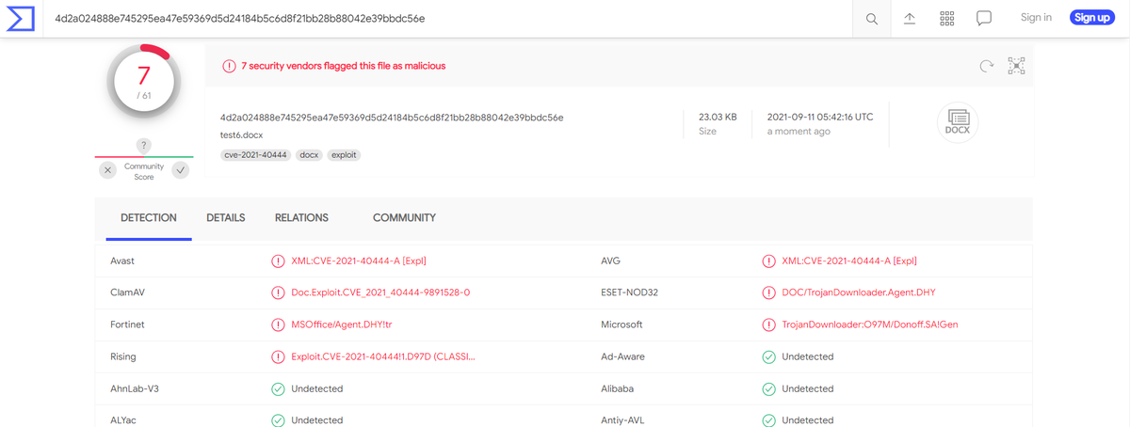Click the cve-2021-40444 tag
This screenshot has width=1130, height=427.
[255, 154]
